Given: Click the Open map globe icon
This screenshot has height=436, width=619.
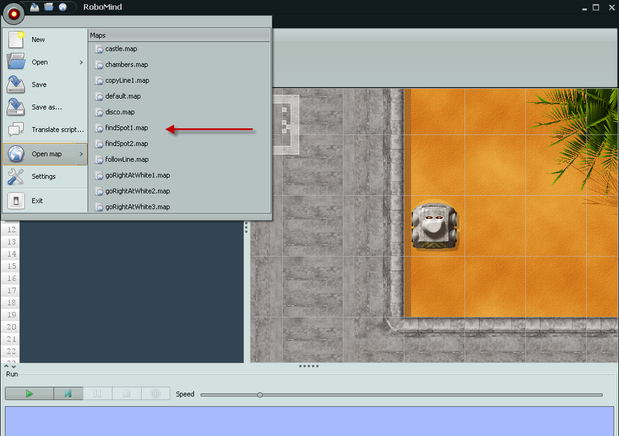Looking at the screenshot, I should [x=16, y=154].
